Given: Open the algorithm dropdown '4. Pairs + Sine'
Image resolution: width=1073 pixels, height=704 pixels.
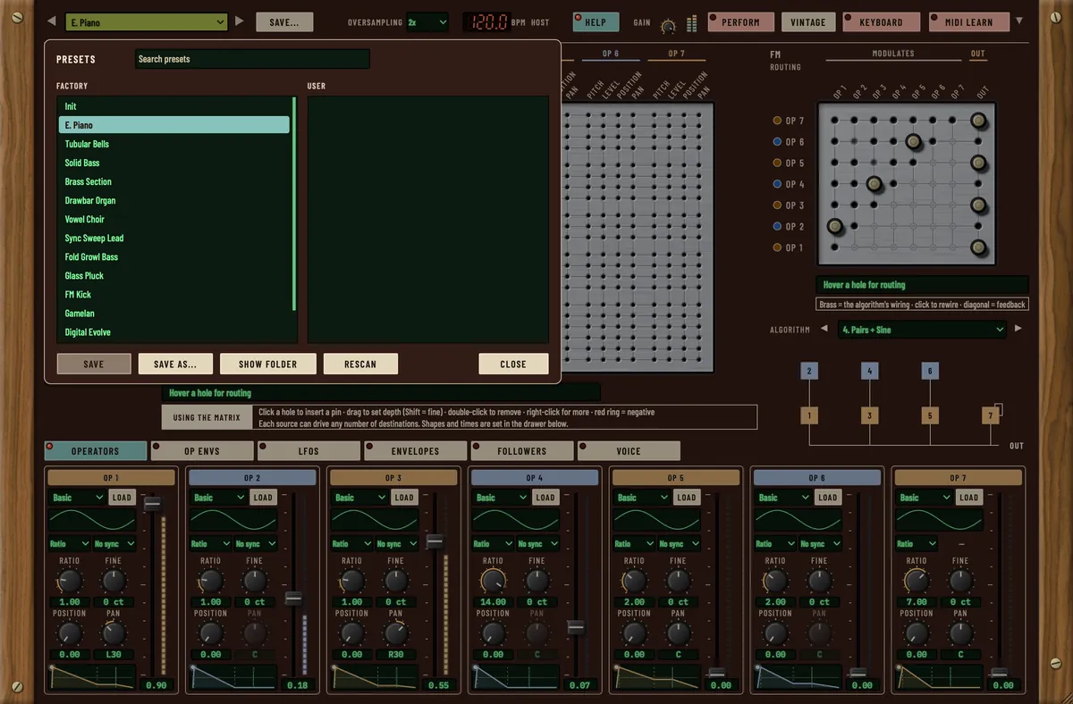Looking at the screenshot, I should [923, 330].
